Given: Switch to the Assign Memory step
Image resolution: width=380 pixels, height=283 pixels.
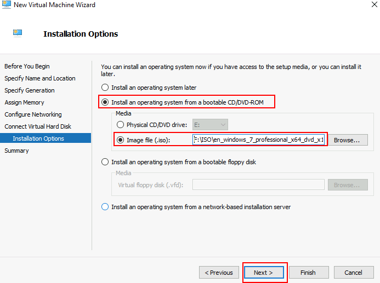Looking at the screenshot, I should pyautogui.click(x=24, y=102).
